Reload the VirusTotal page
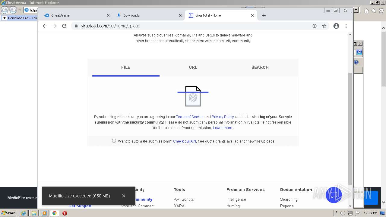This screenshot has width=386, height=217. pos(64,26)
